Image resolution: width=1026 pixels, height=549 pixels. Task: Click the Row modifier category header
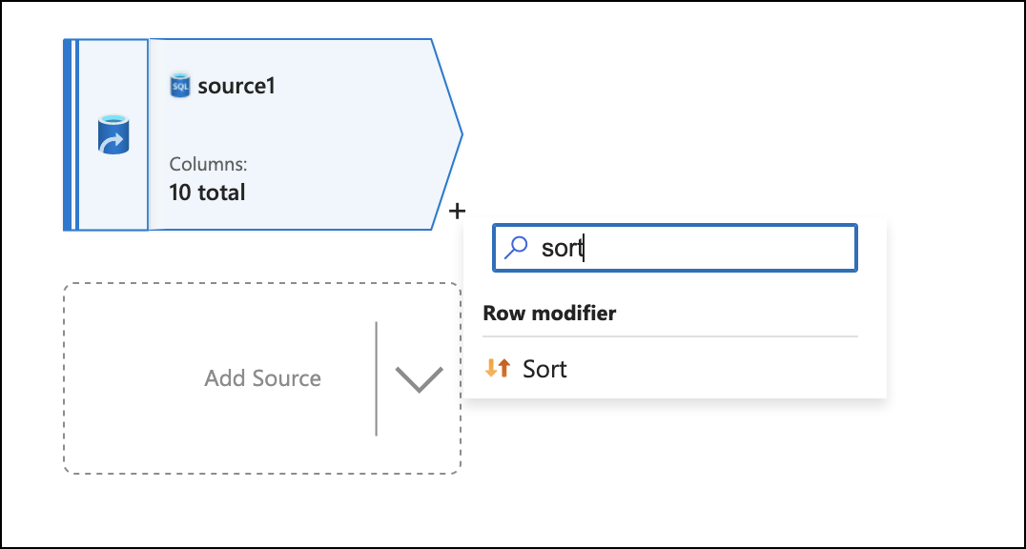point(549,313)
